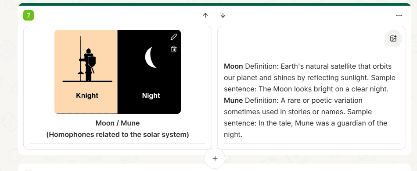Delete the image with trash icon

(174, 49)
